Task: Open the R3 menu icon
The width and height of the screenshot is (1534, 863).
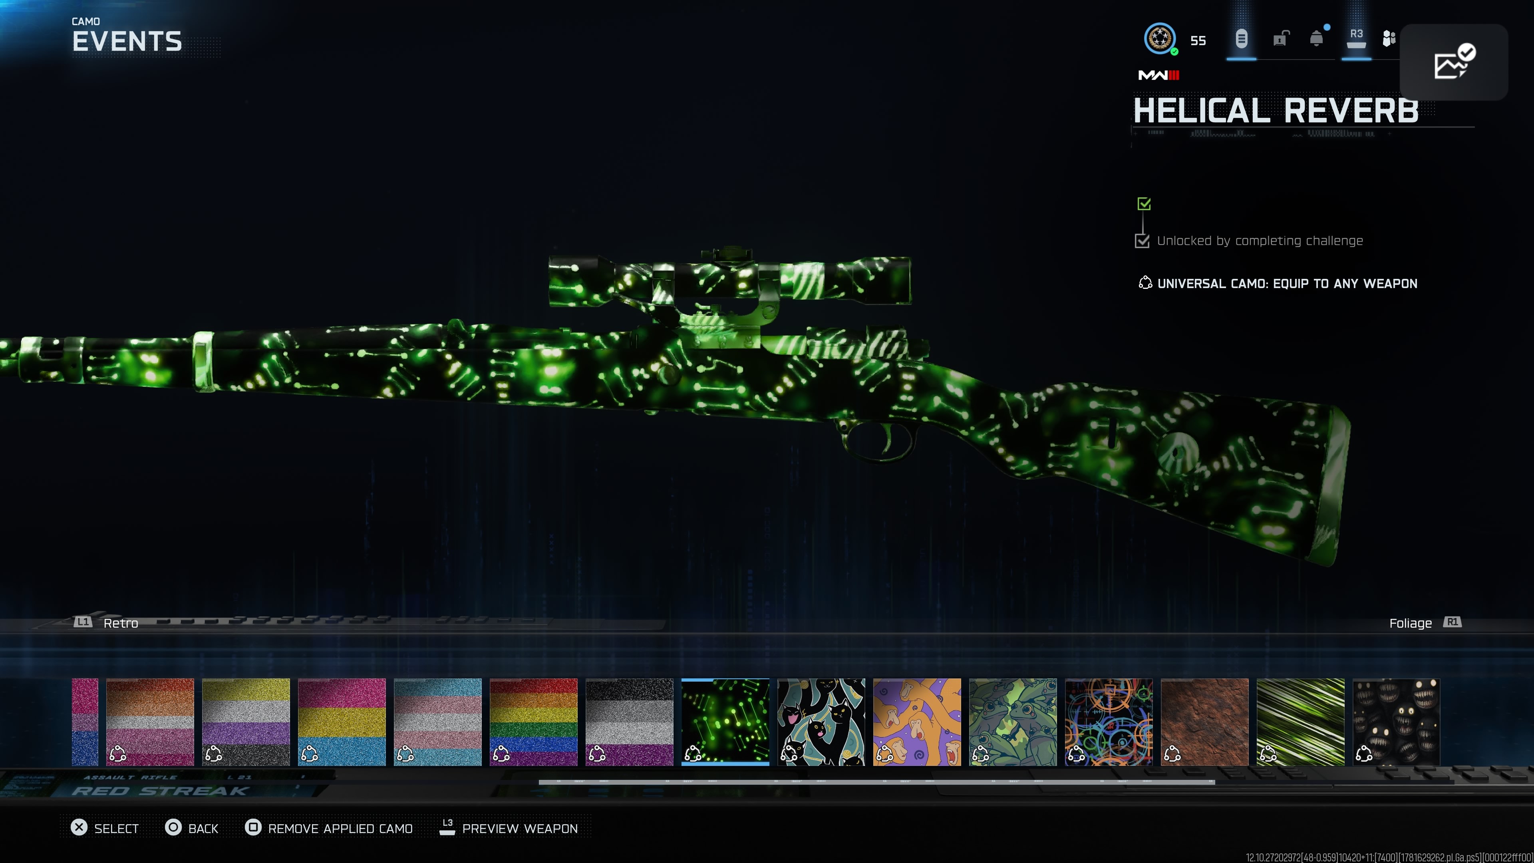Action: (x=1356, y=39)
